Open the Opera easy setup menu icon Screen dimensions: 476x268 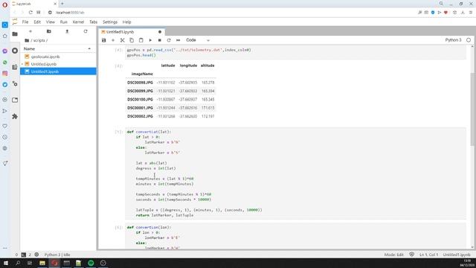471,13
